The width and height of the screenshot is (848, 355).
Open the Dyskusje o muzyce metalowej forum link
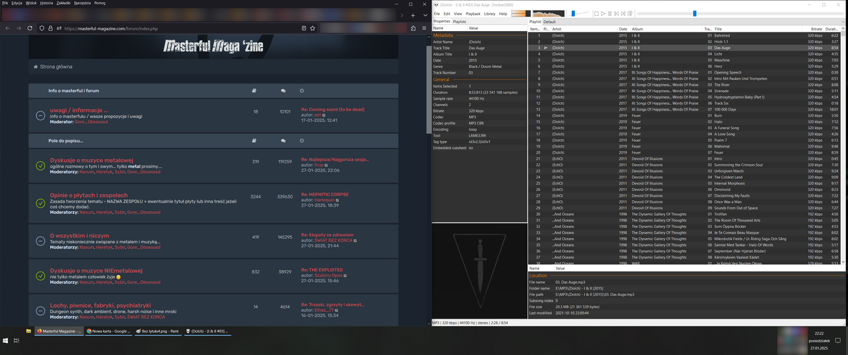click(x=91, y=160)
